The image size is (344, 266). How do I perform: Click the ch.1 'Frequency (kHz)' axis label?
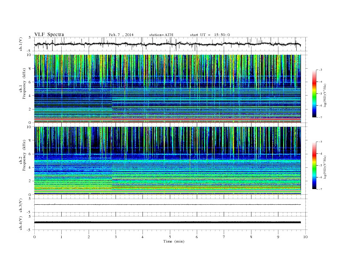(x=24, y=83)
